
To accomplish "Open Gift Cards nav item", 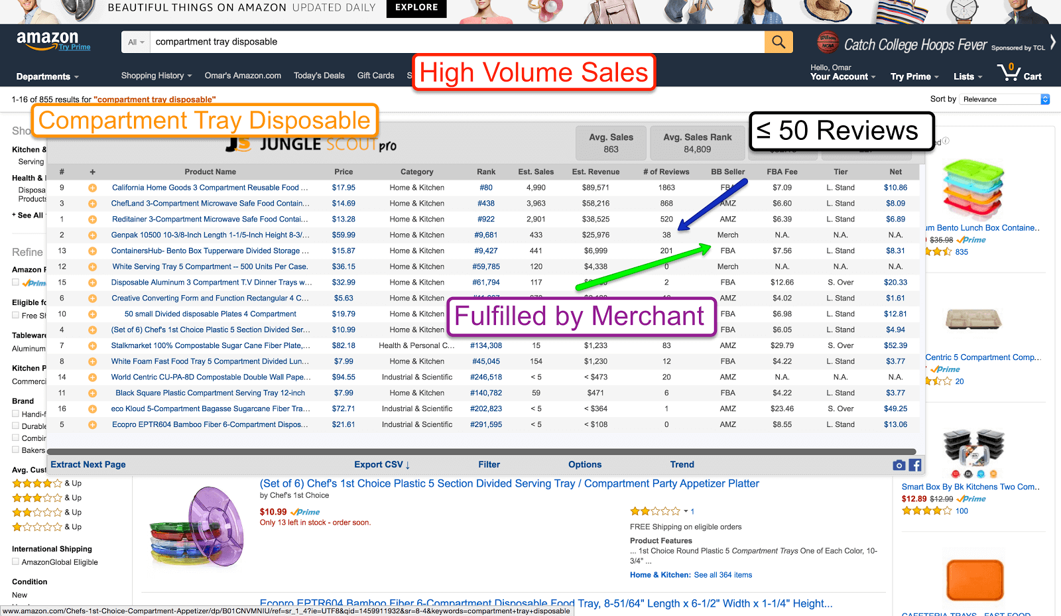I will (375, 76).
